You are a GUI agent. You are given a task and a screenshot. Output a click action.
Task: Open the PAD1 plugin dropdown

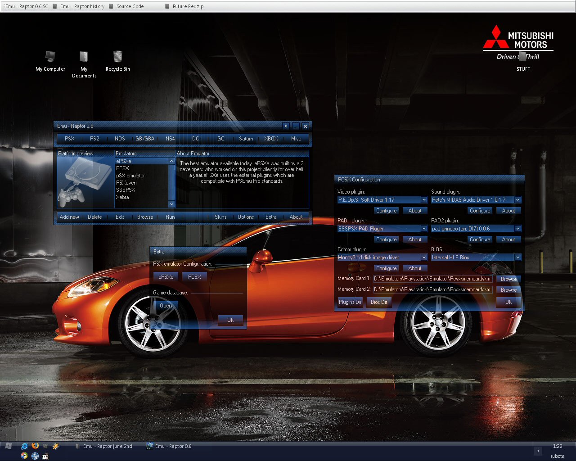coord(424,229)
